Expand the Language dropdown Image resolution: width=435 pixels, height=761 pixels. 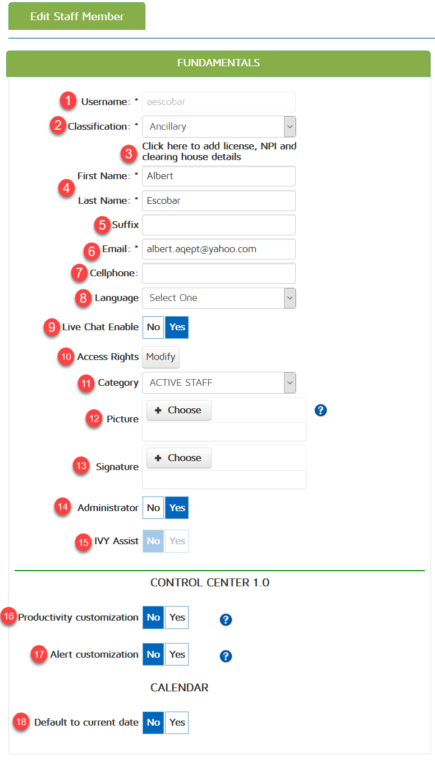pos(219,298)
